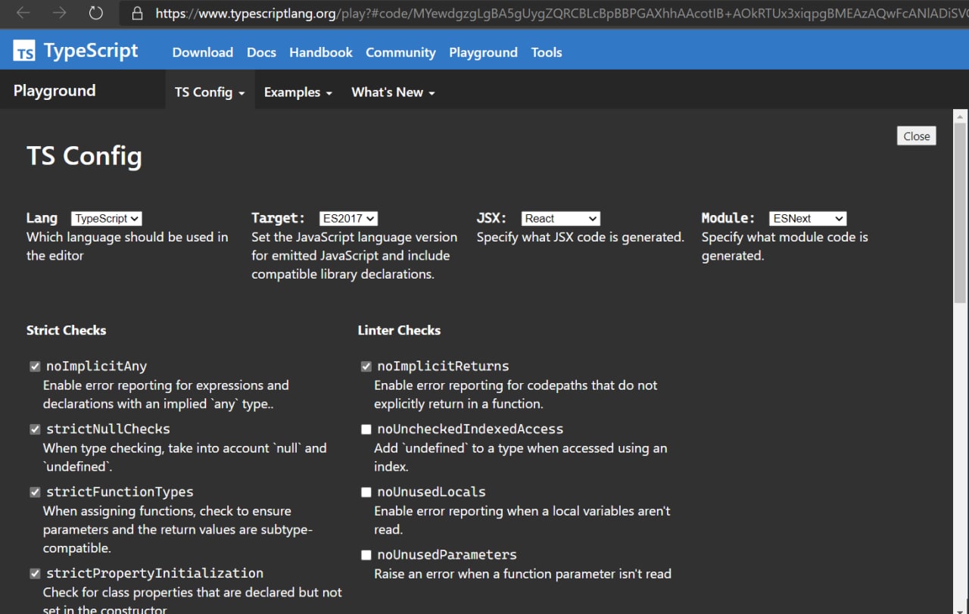The height and width of the screenshot is (614, 969).
Task: Expand the What's New menu
Action: coord(393,92)
